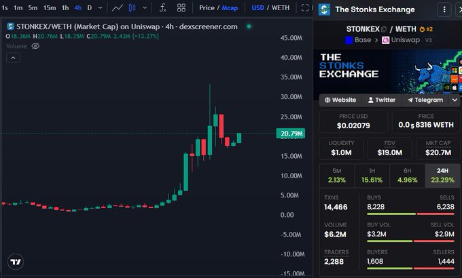The width and height of the screenshot is (462, 278).
Task: Click the PRICE USD $0.02079 box
Action: tap(353, 121)
